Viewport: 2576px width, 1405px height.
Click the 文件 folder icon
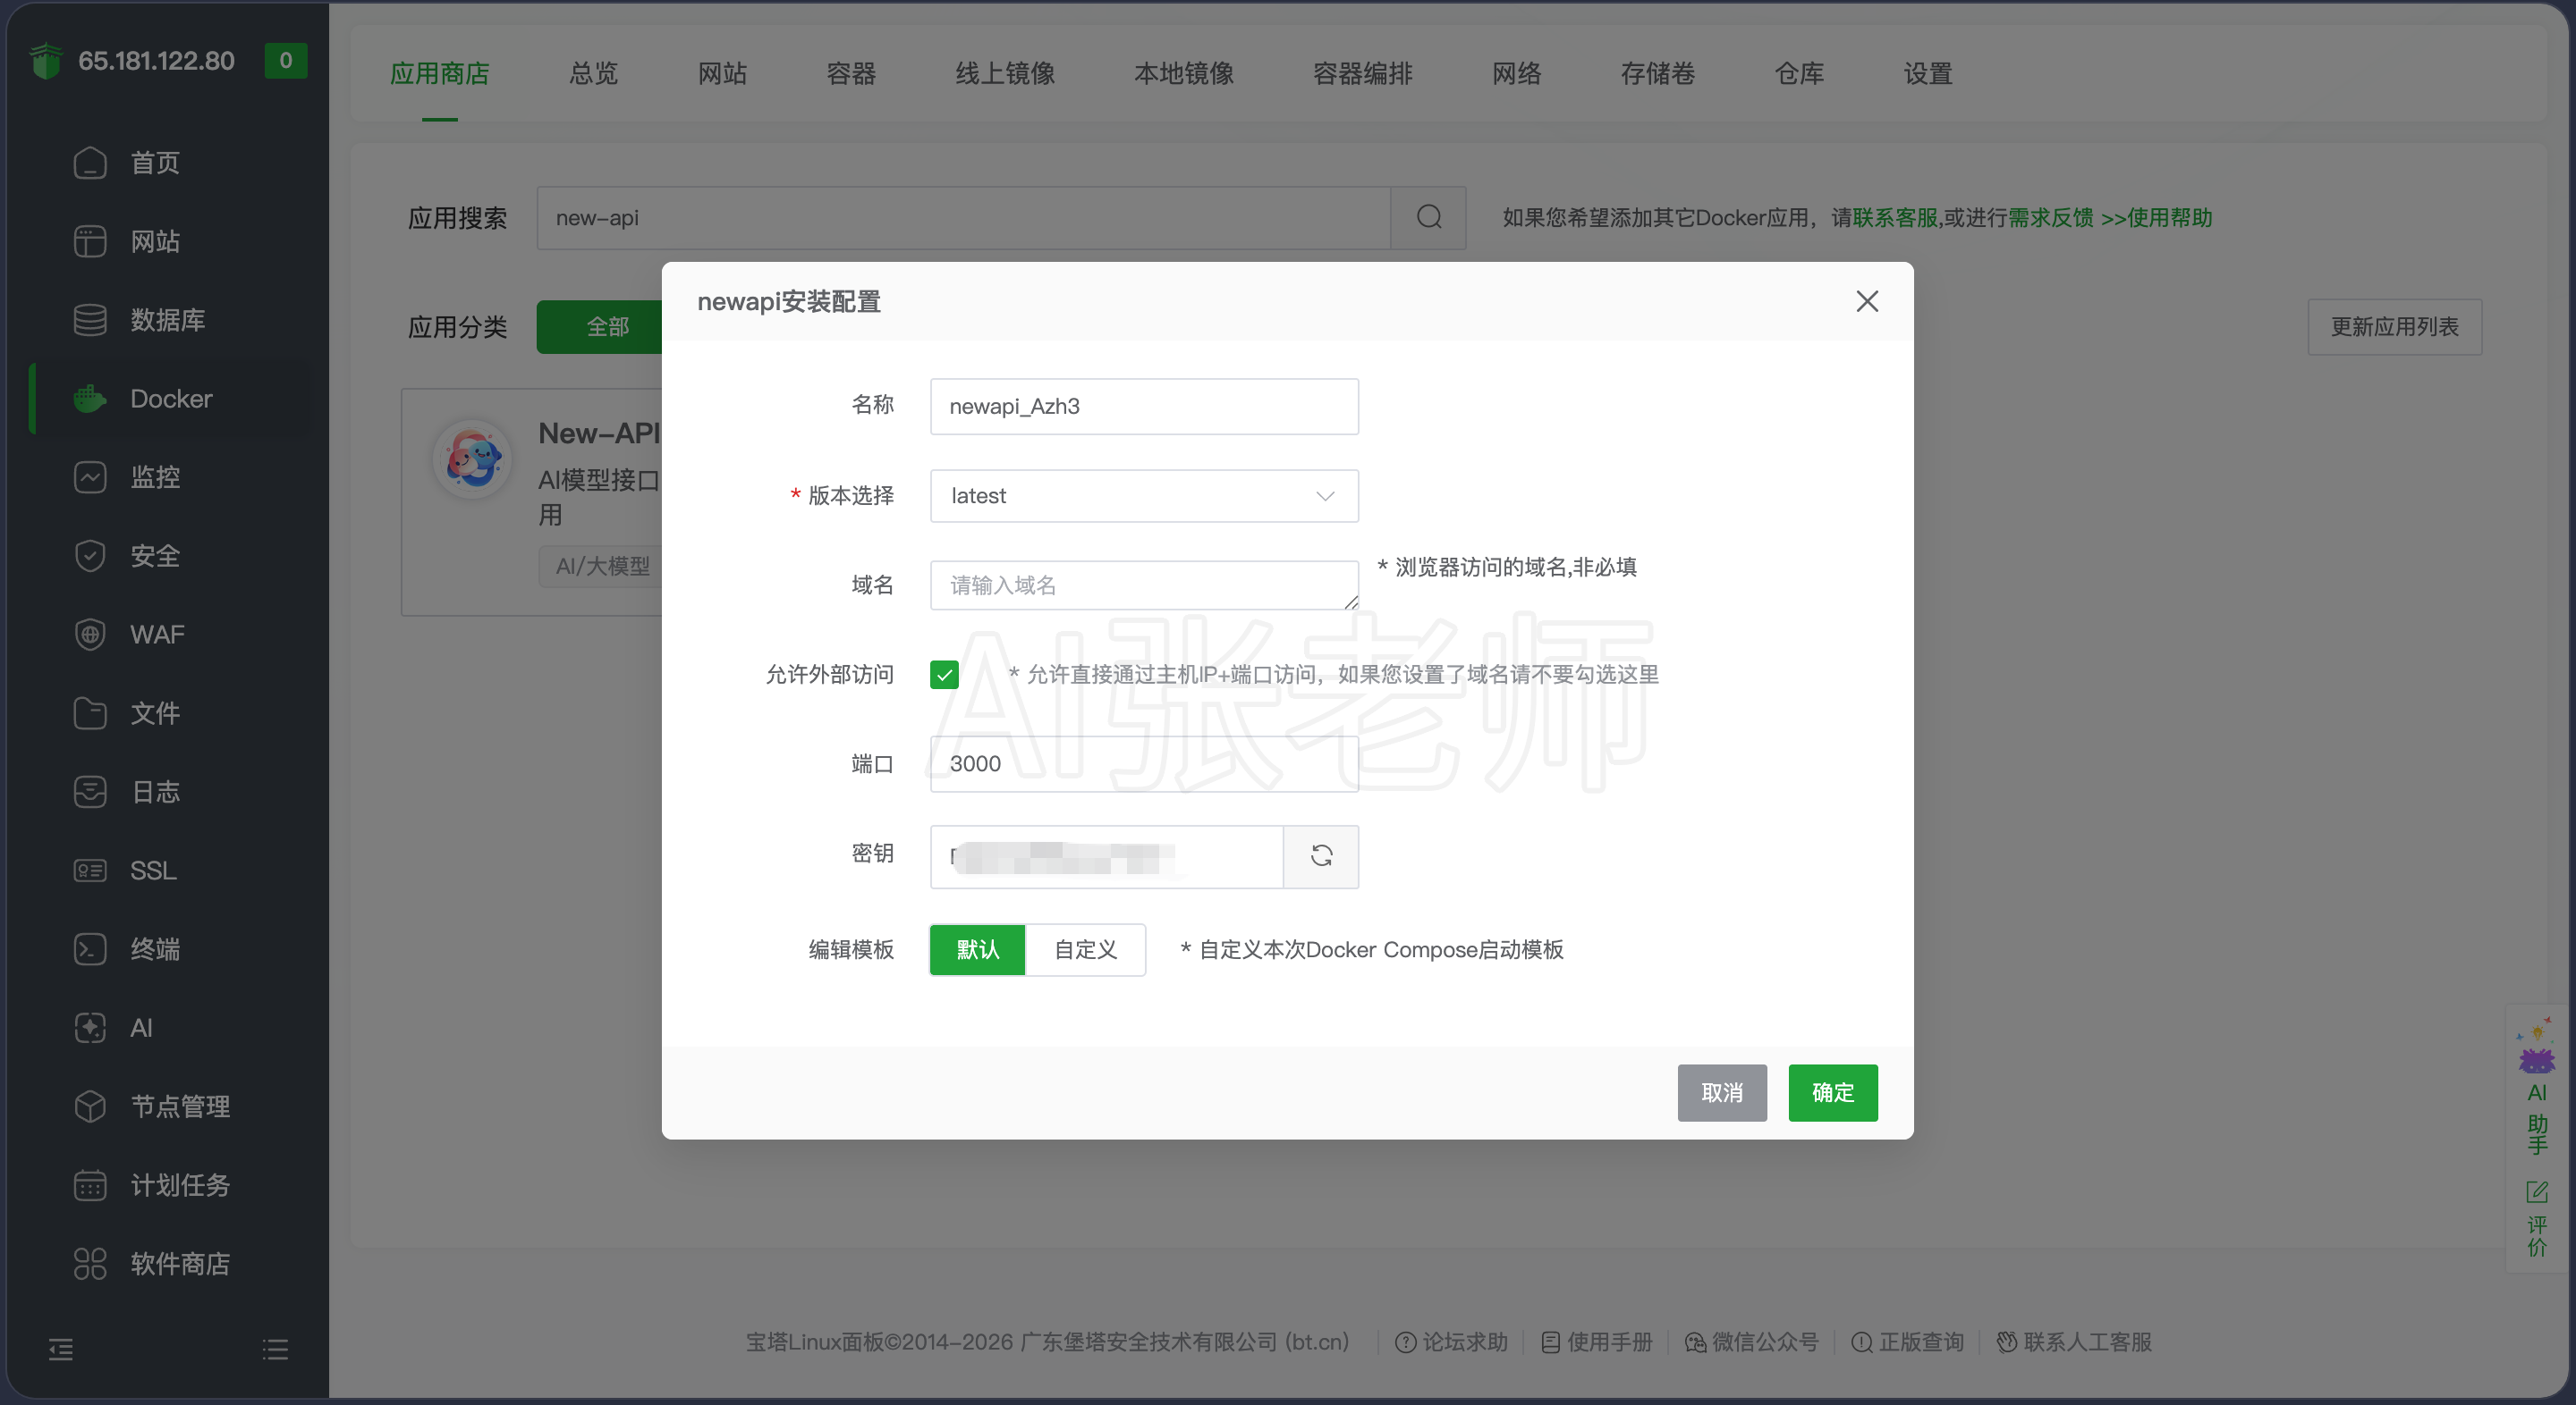tap(90, 712)
